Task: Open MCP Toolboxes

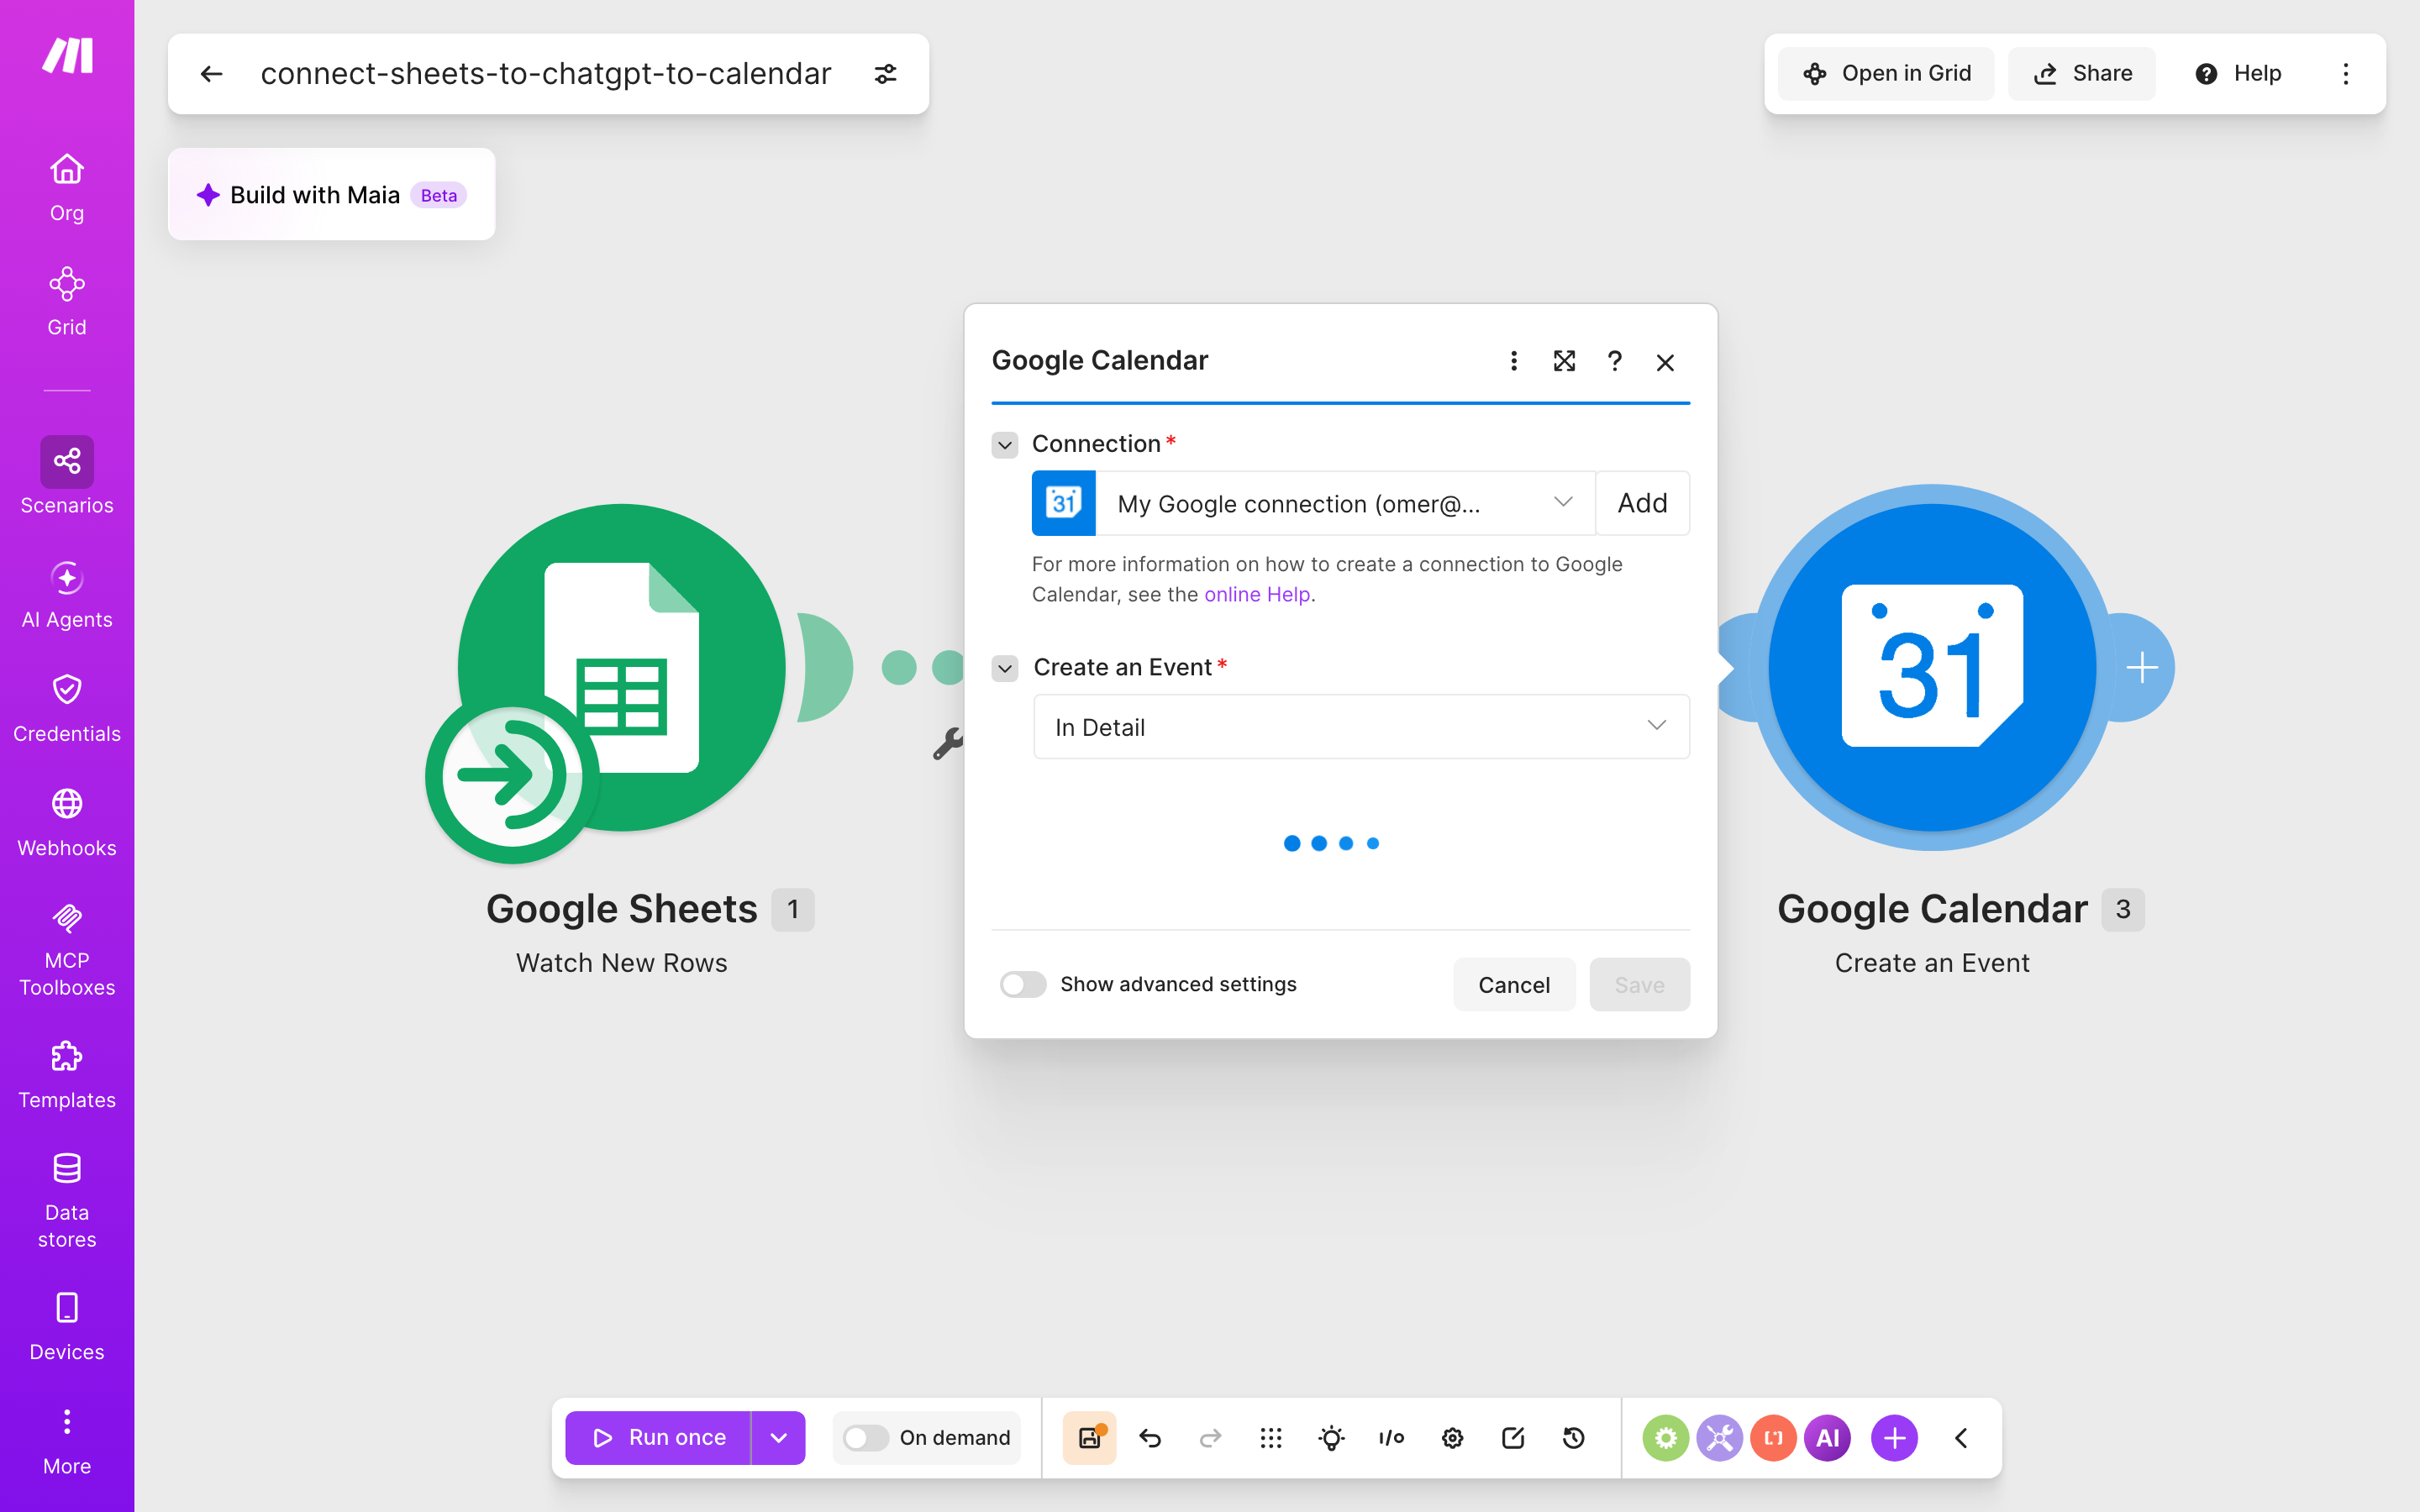Action: [67, 948]
